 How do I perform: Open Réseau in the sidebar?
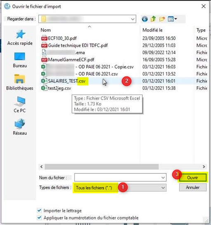[x=20, y=127]
